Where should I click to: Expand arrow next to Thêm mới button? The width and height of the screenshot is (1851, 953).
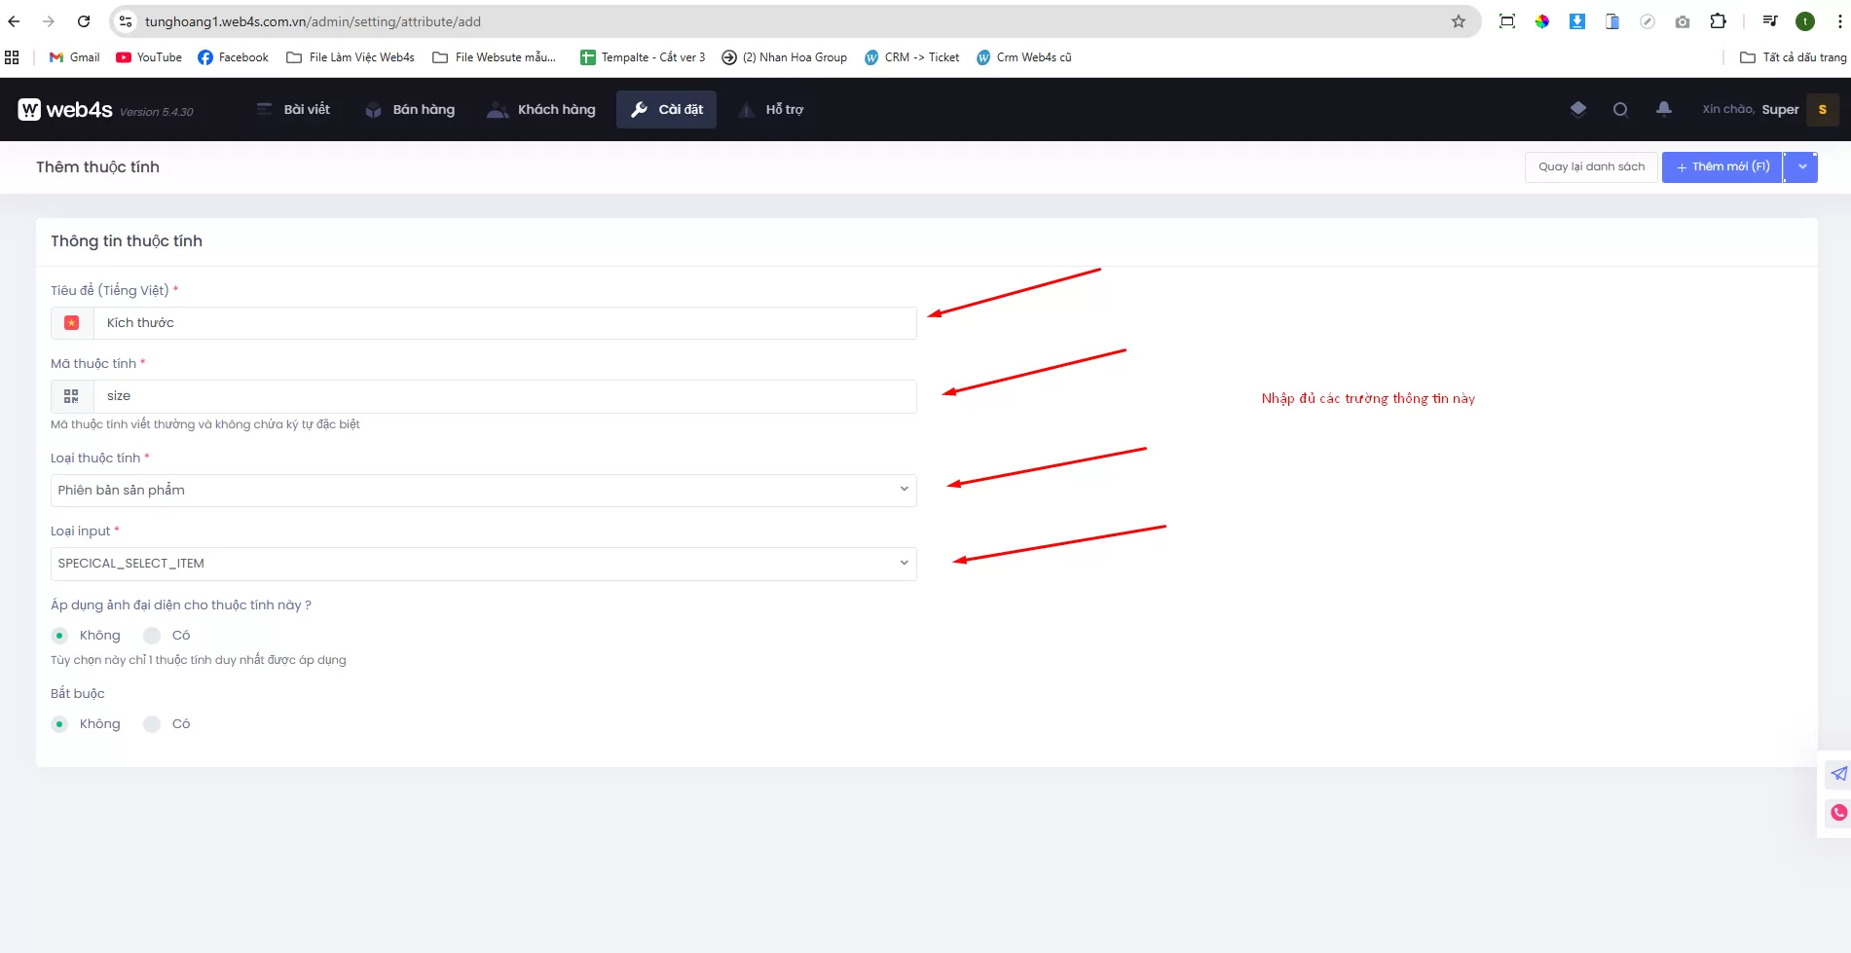[1802, 167]
